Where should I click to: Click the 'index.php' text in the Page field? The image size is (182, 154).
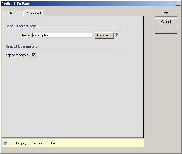click(40, 35)
